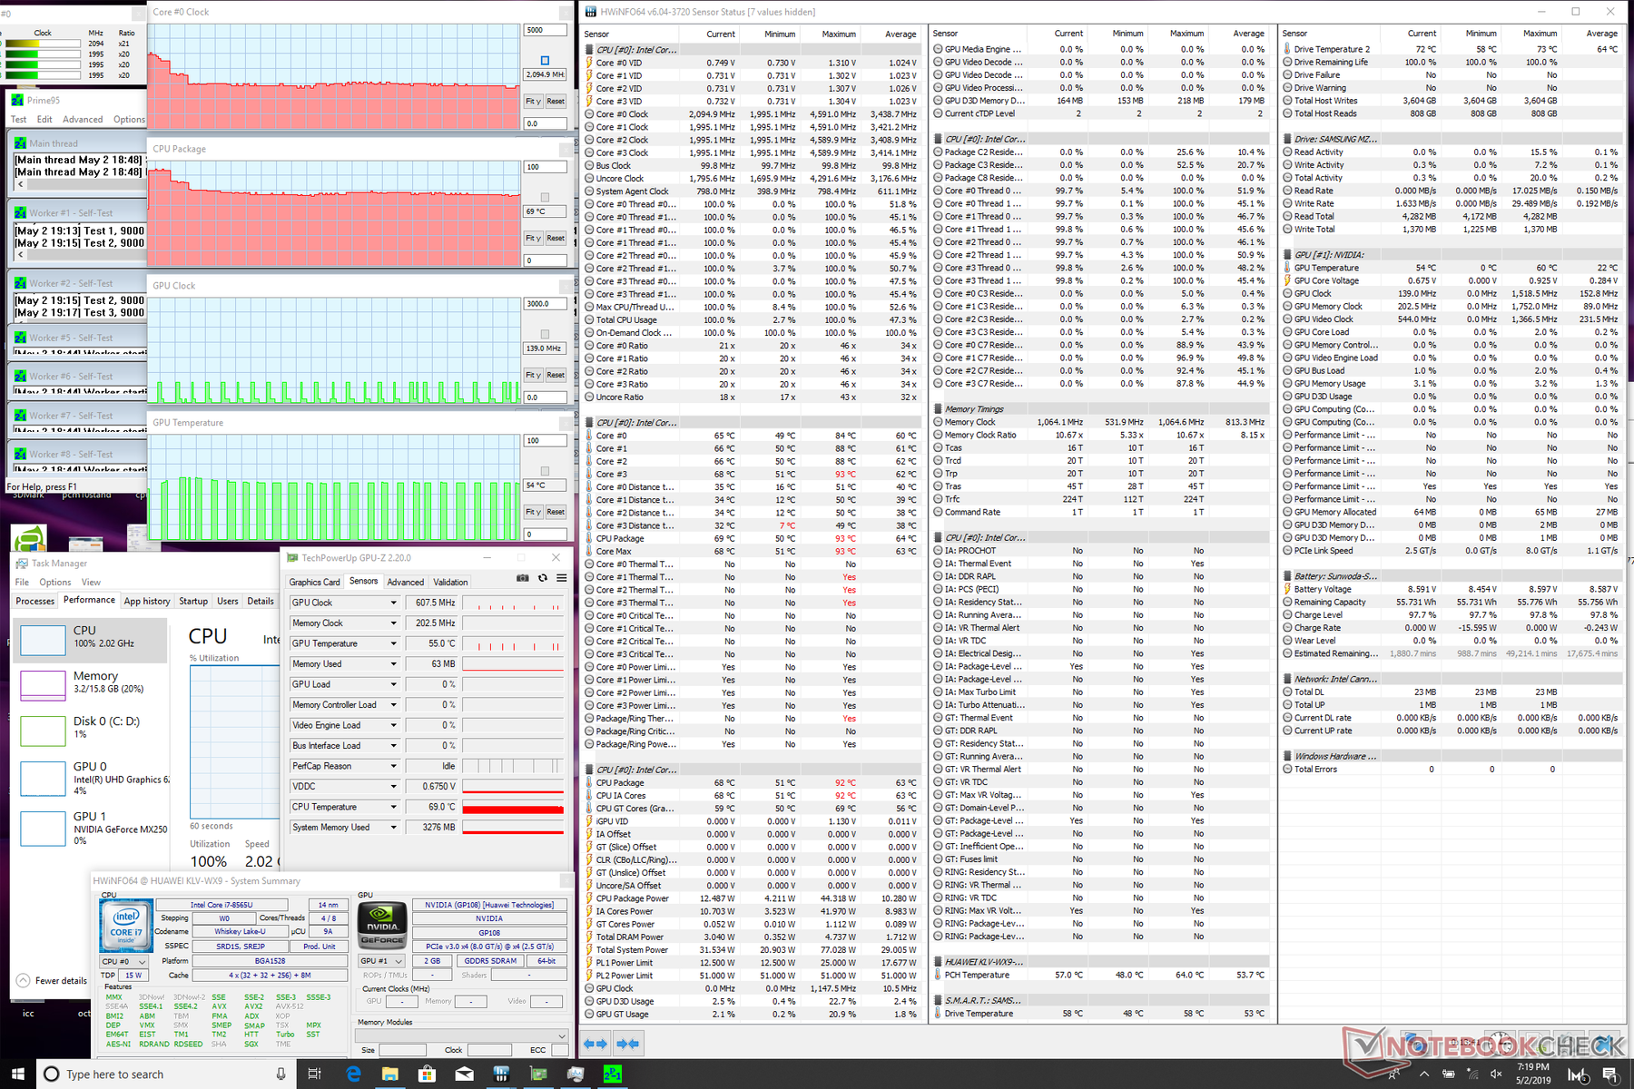Reset the Core #0 Clock graph
The height and width of the screenshot is (1089, 1634).
click(x=556, y=101)
